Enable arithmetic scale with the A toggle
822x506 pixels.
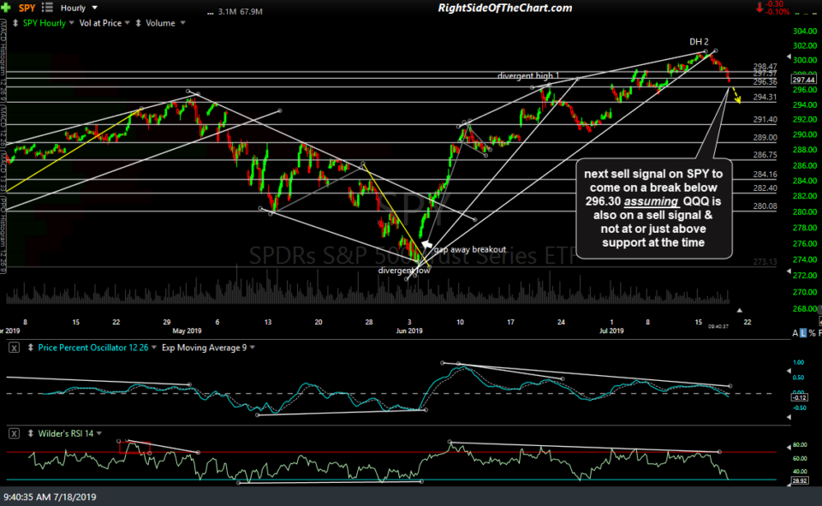(x=795, y=332)
